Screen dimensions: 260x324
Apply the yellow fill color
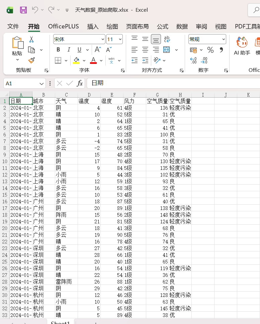76,61
